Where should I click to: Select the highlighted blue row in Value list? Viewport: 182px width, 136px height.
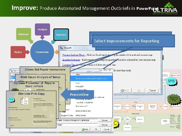[x=91, y=78]
